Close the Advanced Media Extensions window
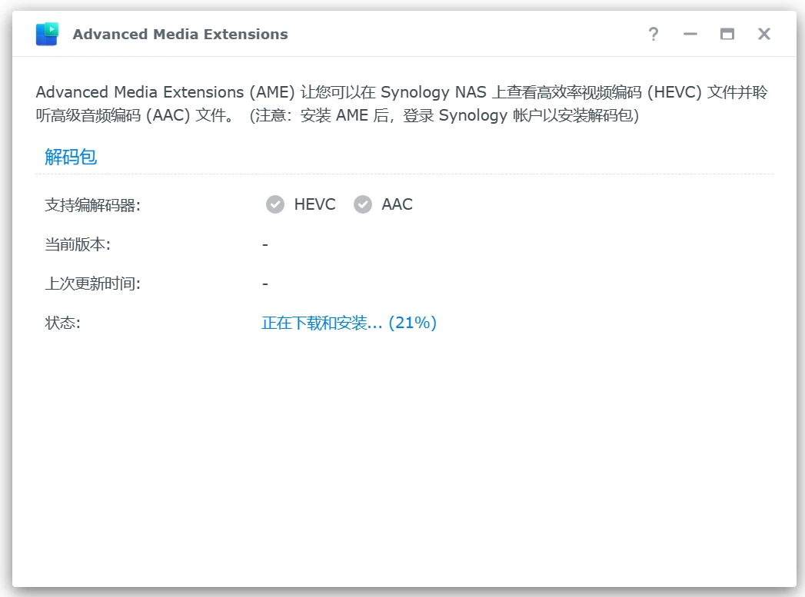 point(764,34)
